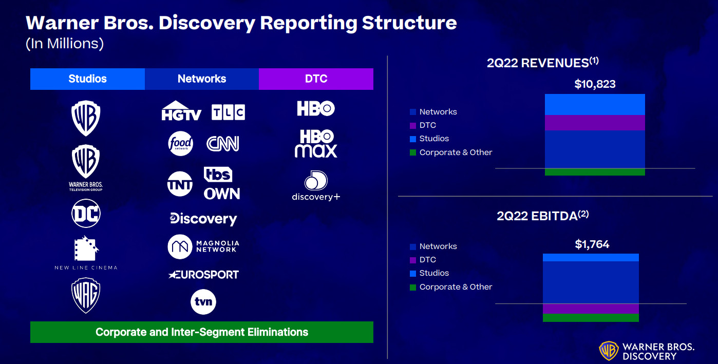Image resolution: width=718 pixels, height=364 pixels.
Task: Click the Food Network circular logo
Action: point(181,144)
